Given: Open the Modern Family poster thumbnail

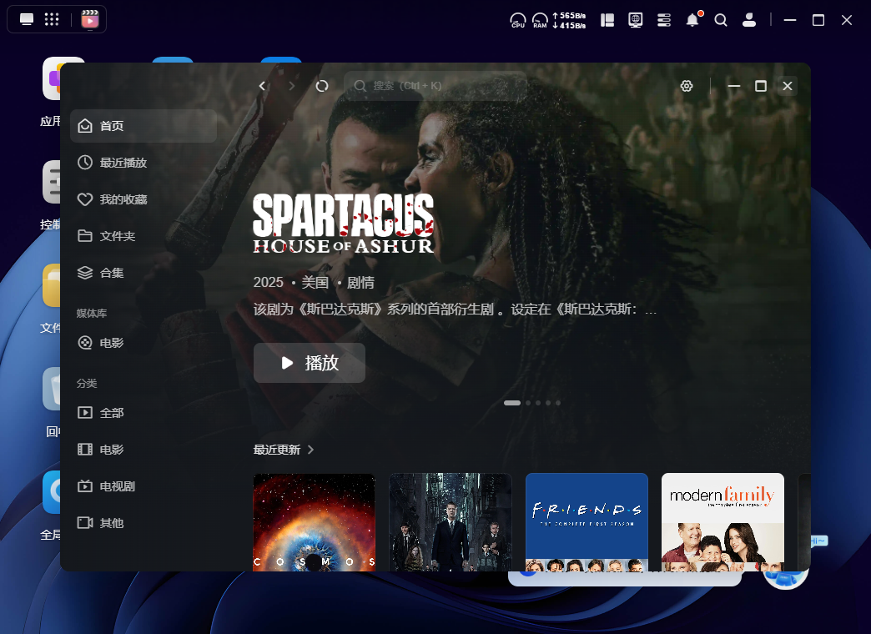Looking at the screenshot, I should (x=722, y=521).
